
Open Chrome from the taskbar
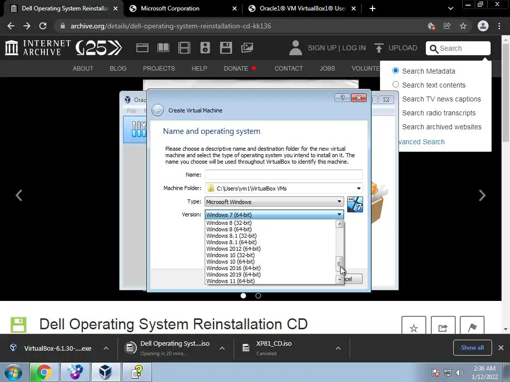pos(44,372)
